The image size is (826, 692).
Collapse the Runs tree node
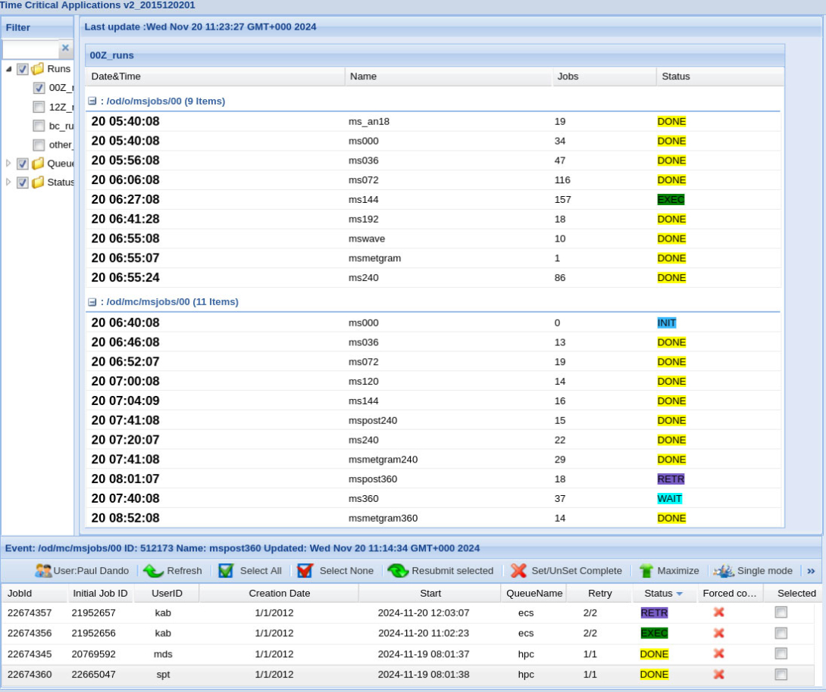tap(8, 69)
